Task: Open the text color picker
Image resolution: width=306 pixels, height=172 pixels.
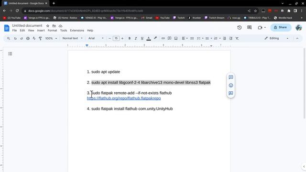Action: (149, 38)
